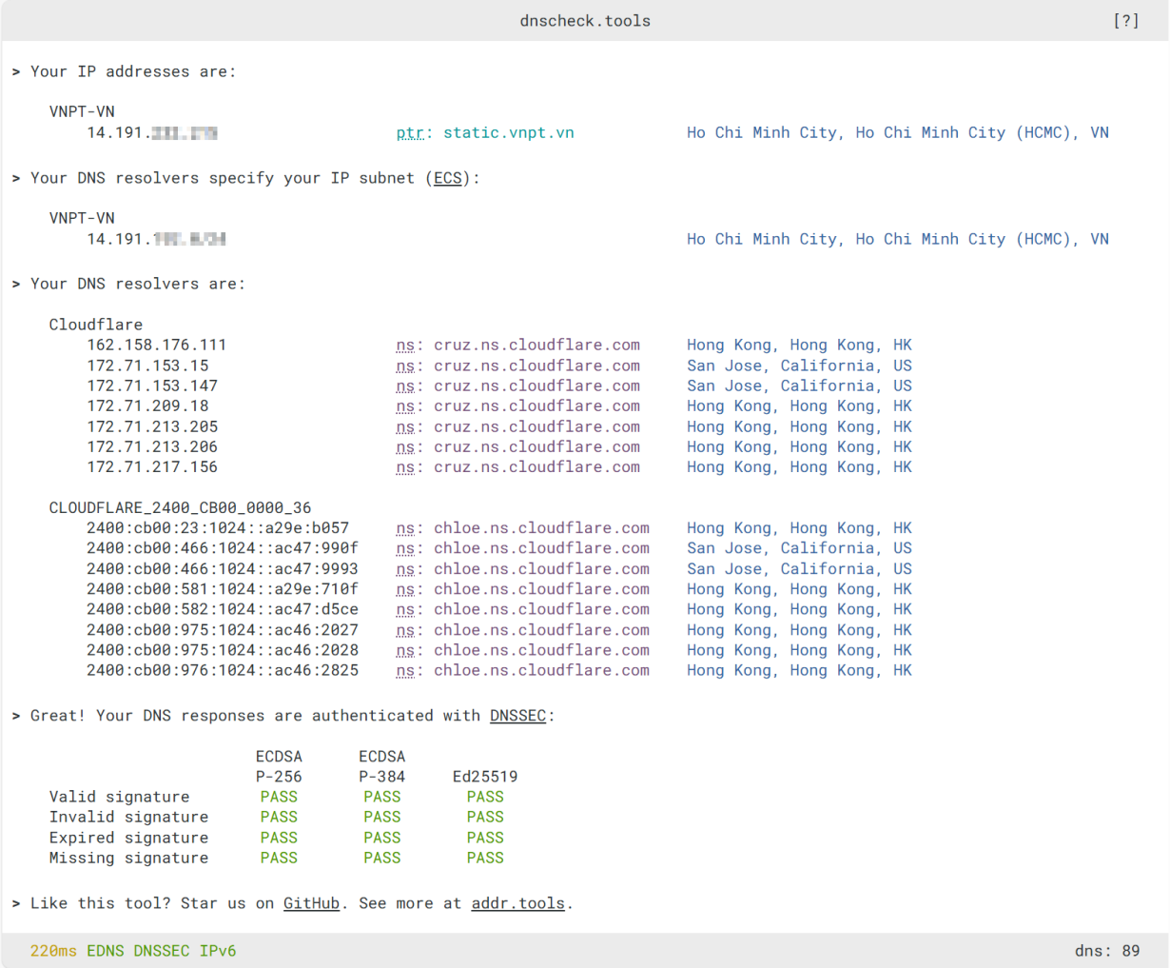1170x968 pixels.
Task: Click cruz.ns.cloudflare.com for 172.71.153.15
Action: tap(536, 365)
